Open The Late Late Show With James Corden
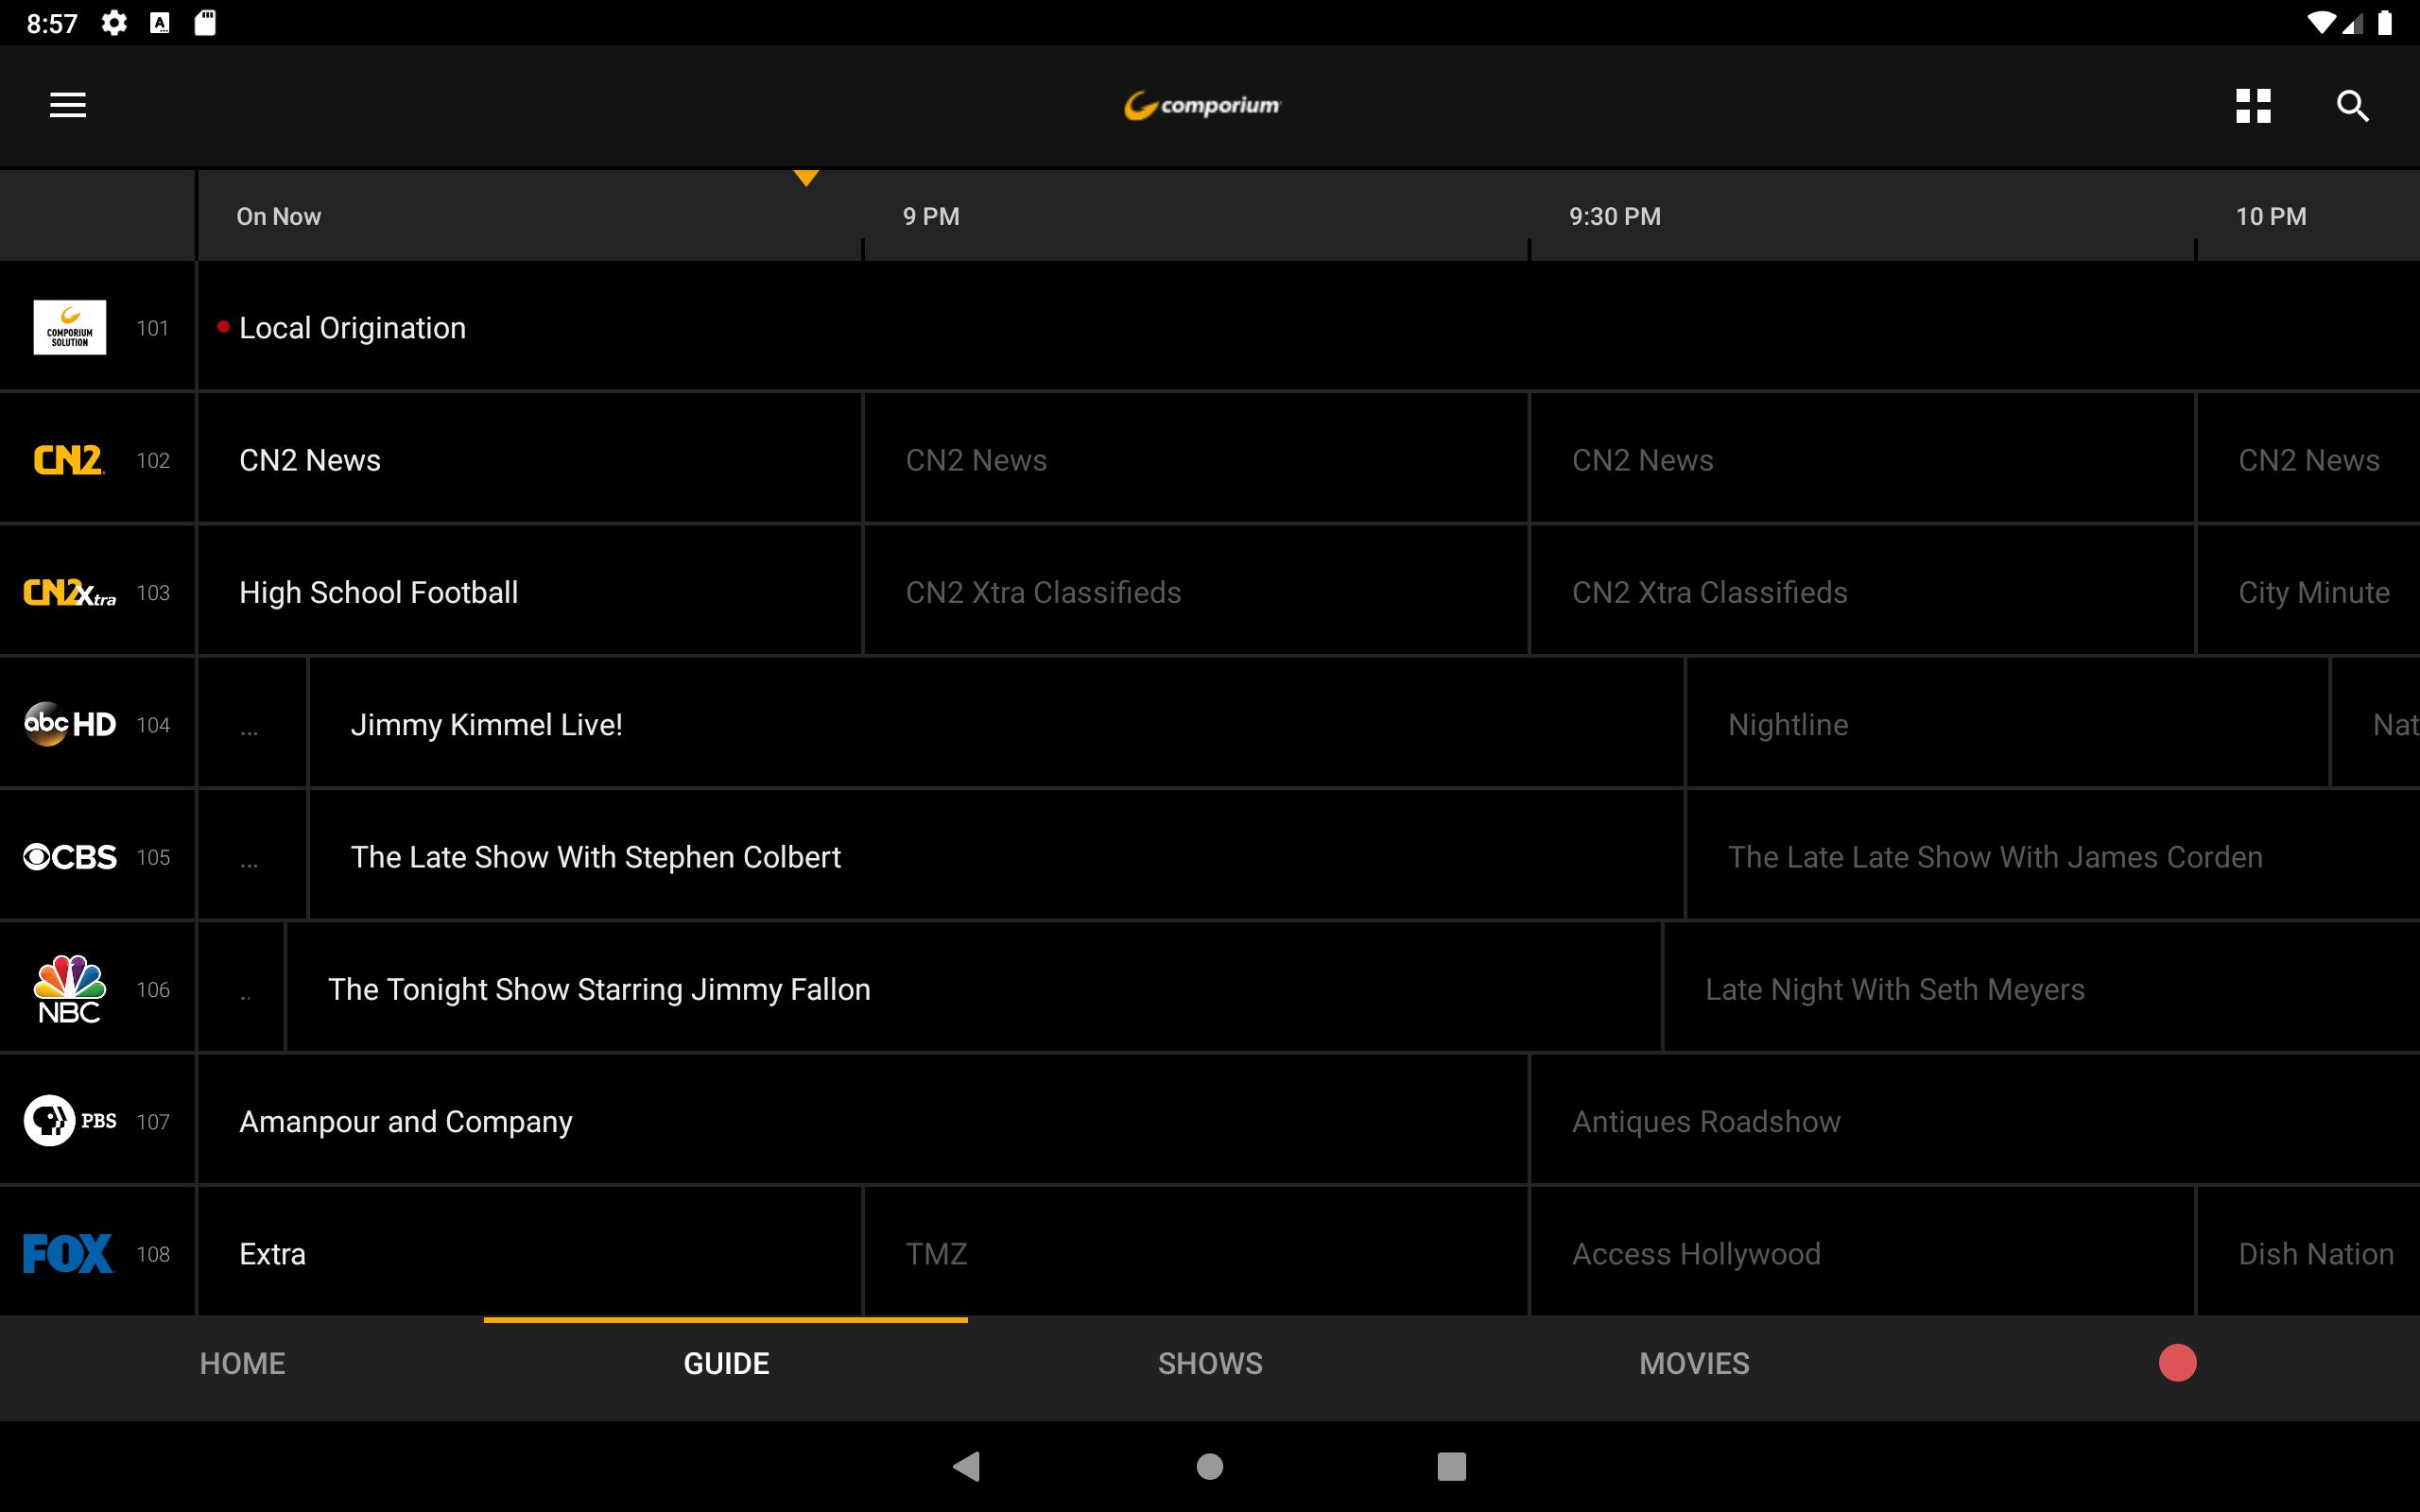The width and height of the screenshot is (2420, 1512). (2053, 857)
